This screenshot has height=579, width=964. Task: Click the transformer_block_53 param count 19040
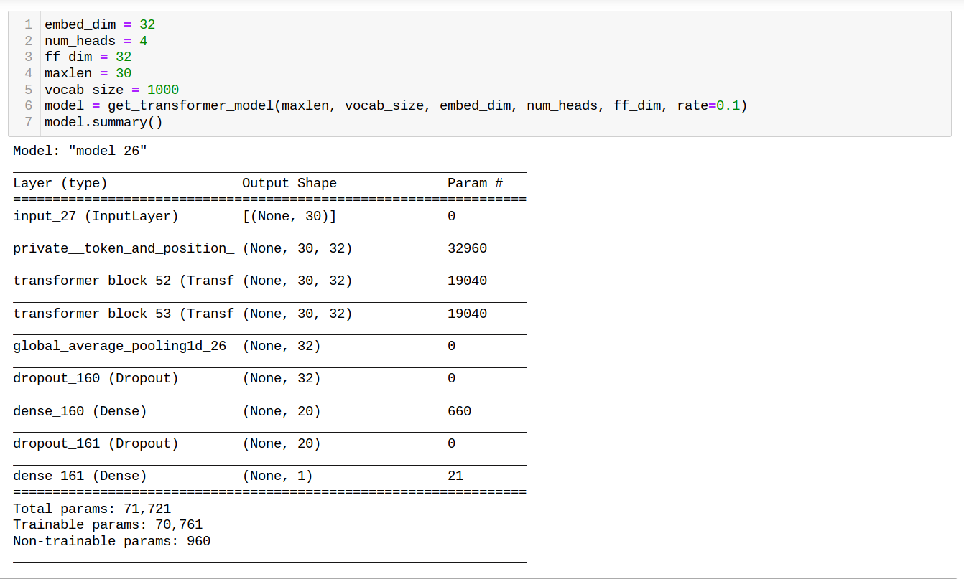[x=467, y=313]
